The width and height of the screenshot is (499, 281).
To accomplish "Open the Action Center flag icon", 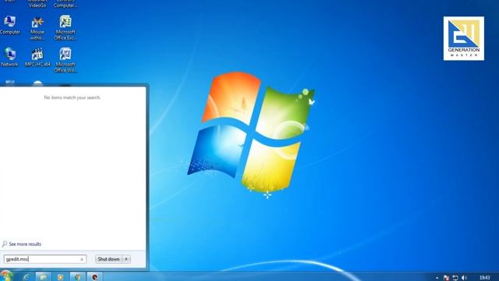I will [446, 278].
